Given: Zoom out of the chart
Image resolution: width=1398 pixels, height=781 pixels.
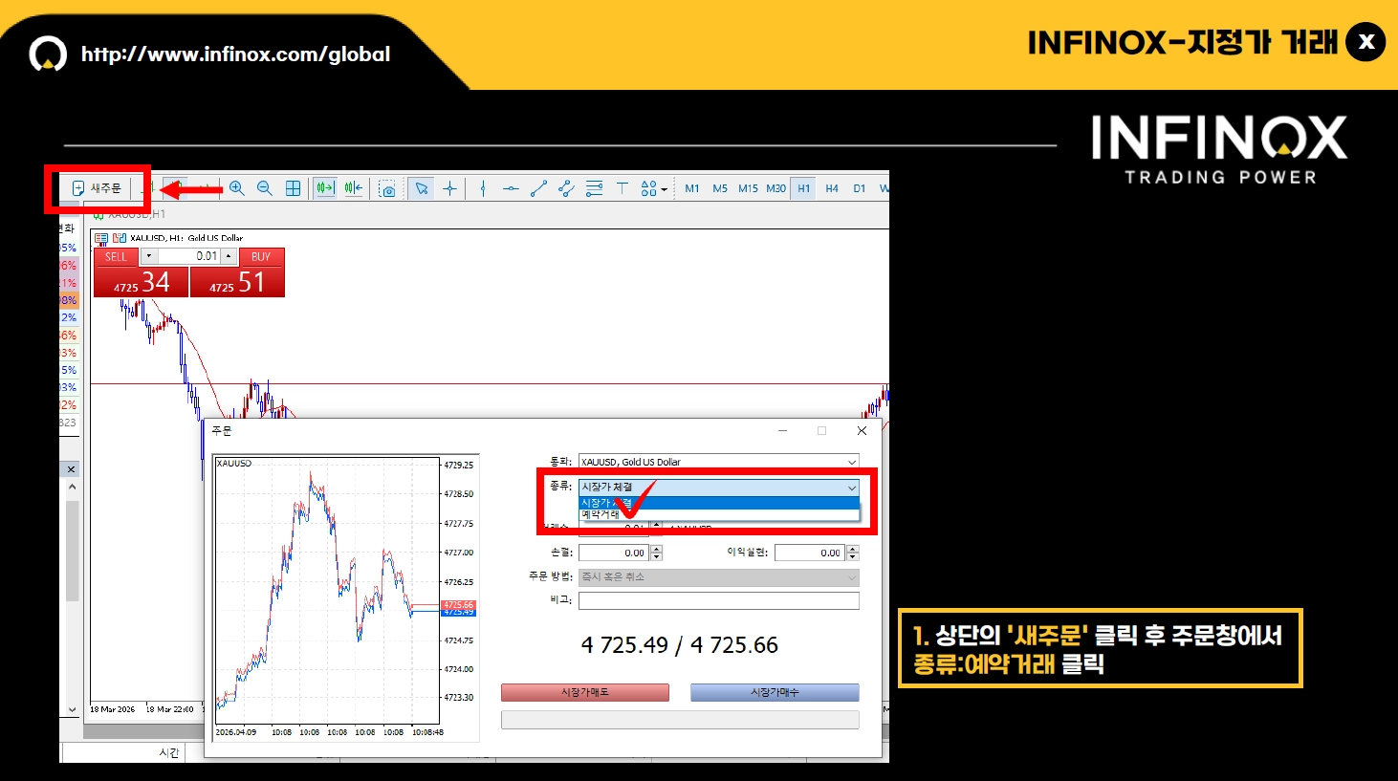Looking at the screenshot, I should tap(265, 188).
